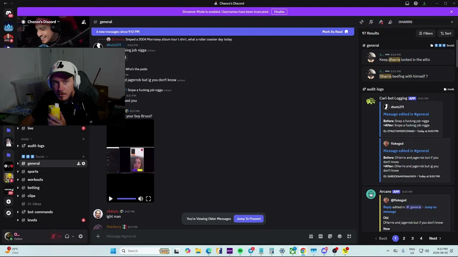Image resolution: width=458 pixels, height=257 pixels.
Task: Create a channel in Social category
Action: 83,156
